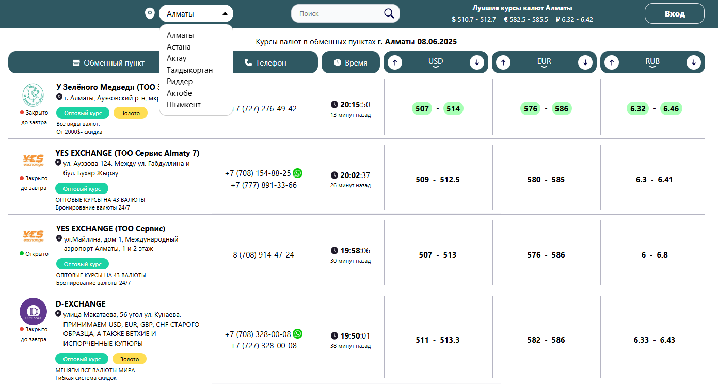718x384 pixels.
Task: Call +7 (777) 891-33-66 number
Action: tap(264, 185)
